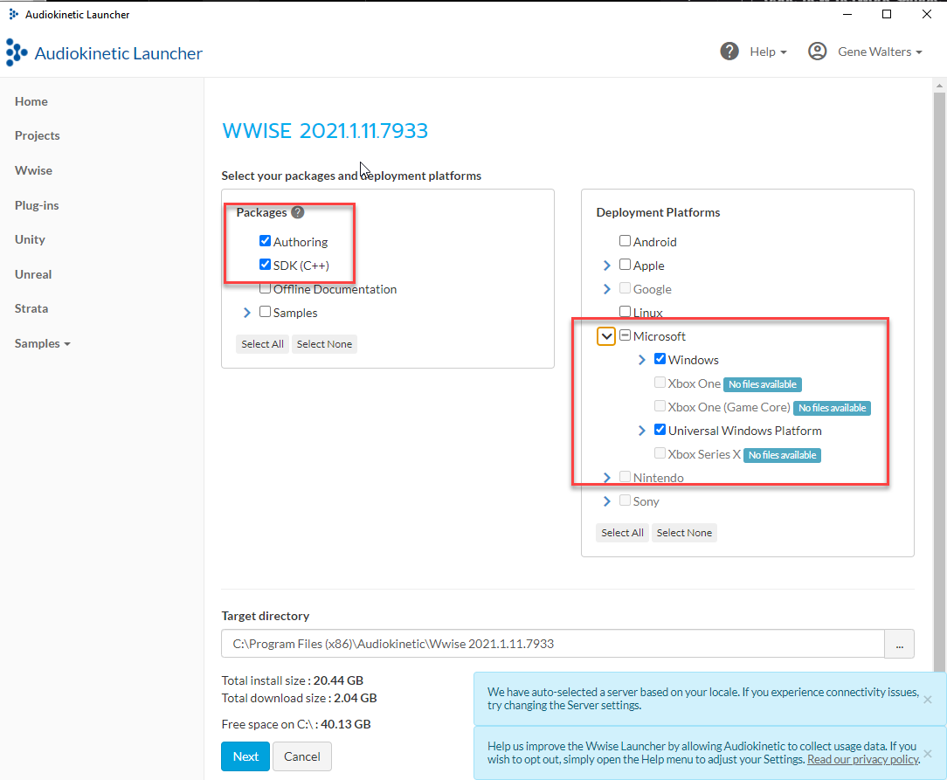This screenshot has height=780, width=947.
Task: Click the Audiokinetic Launcher title text
Action: click(x=119, y=53)
